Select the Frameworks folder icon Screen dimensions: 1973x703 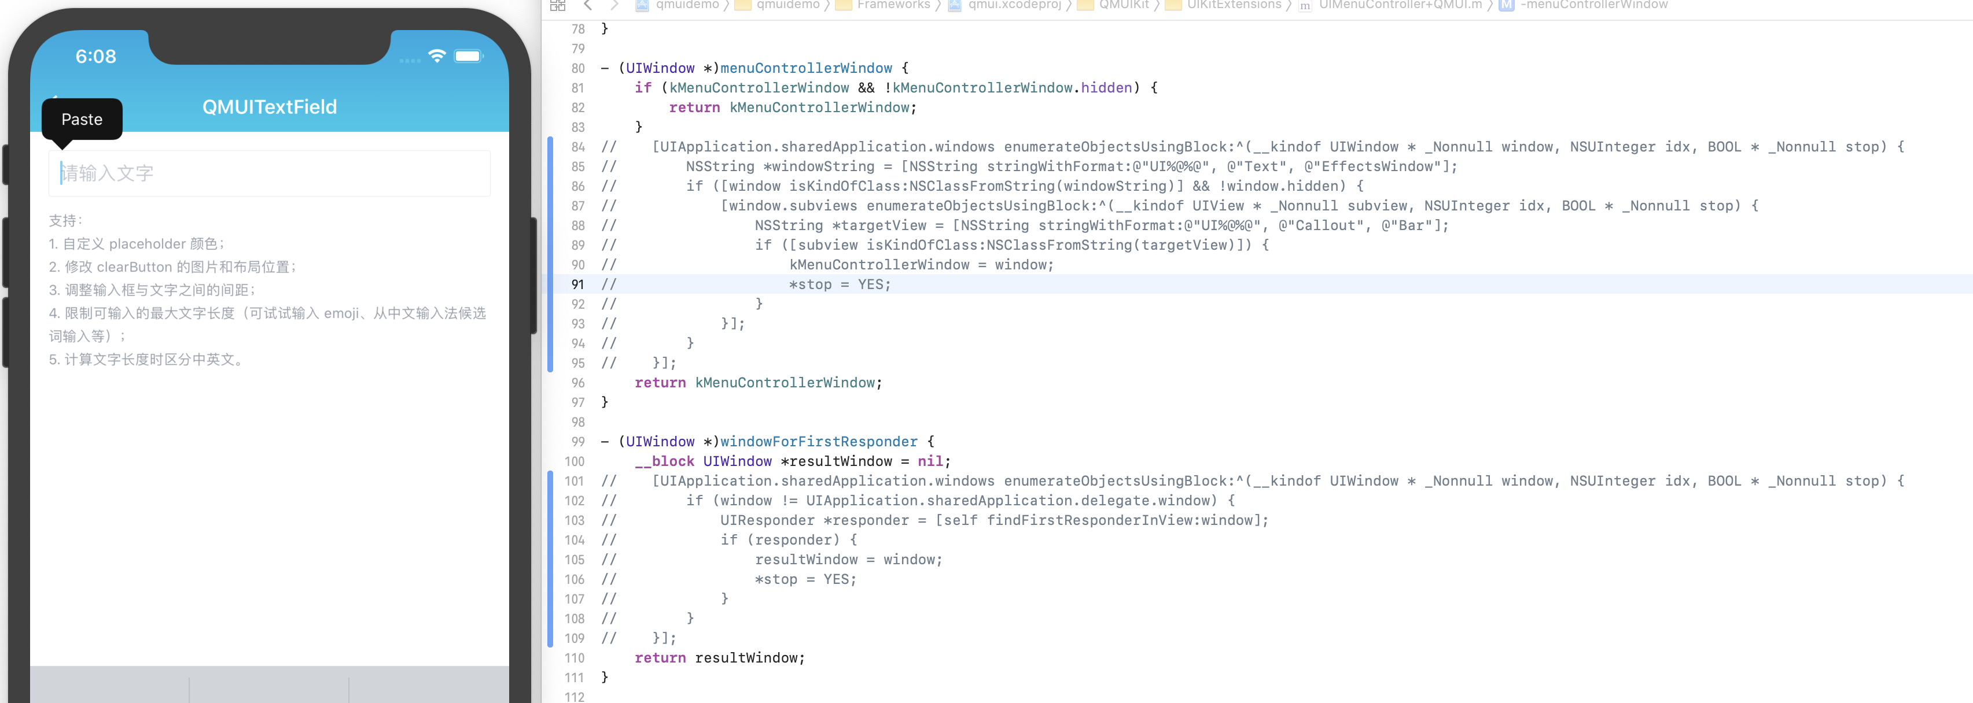click(843, 5)
